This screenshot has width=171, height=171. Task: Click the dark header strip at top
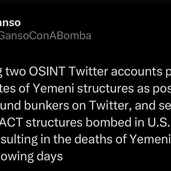(85, 2)
